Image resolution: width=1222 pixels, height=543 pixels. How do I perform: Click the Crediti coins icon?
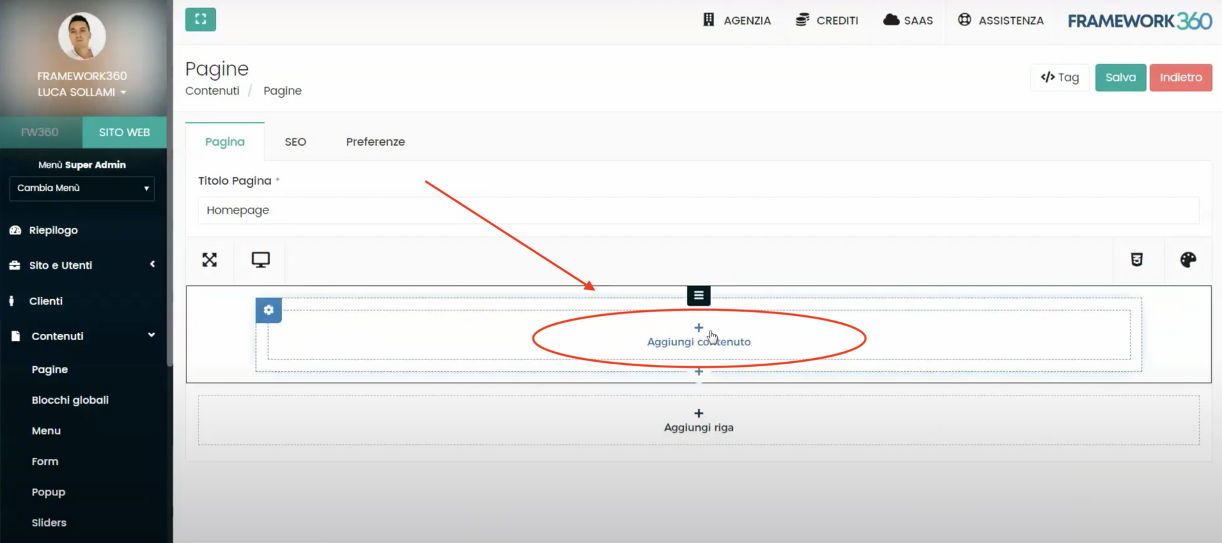tap(802, 20)
